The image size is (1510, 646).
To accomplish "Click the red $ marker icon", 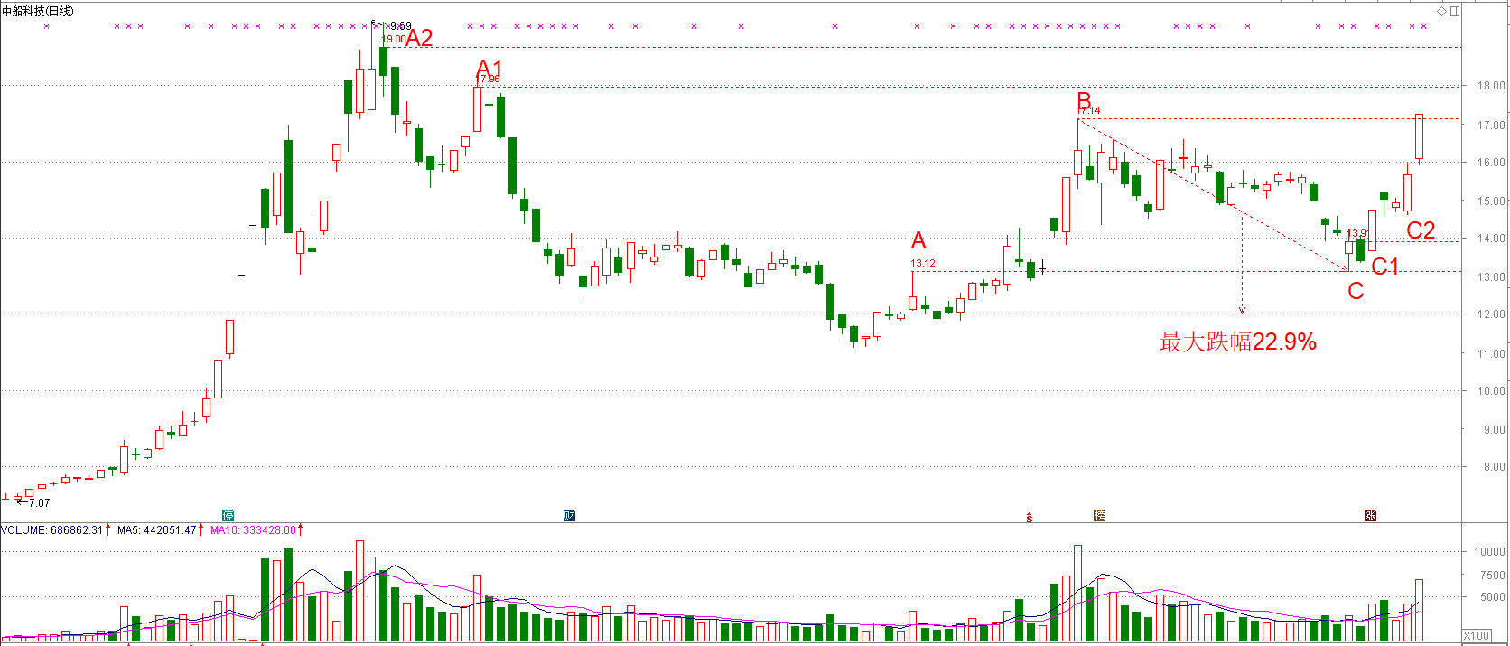I will (1029, 518).
